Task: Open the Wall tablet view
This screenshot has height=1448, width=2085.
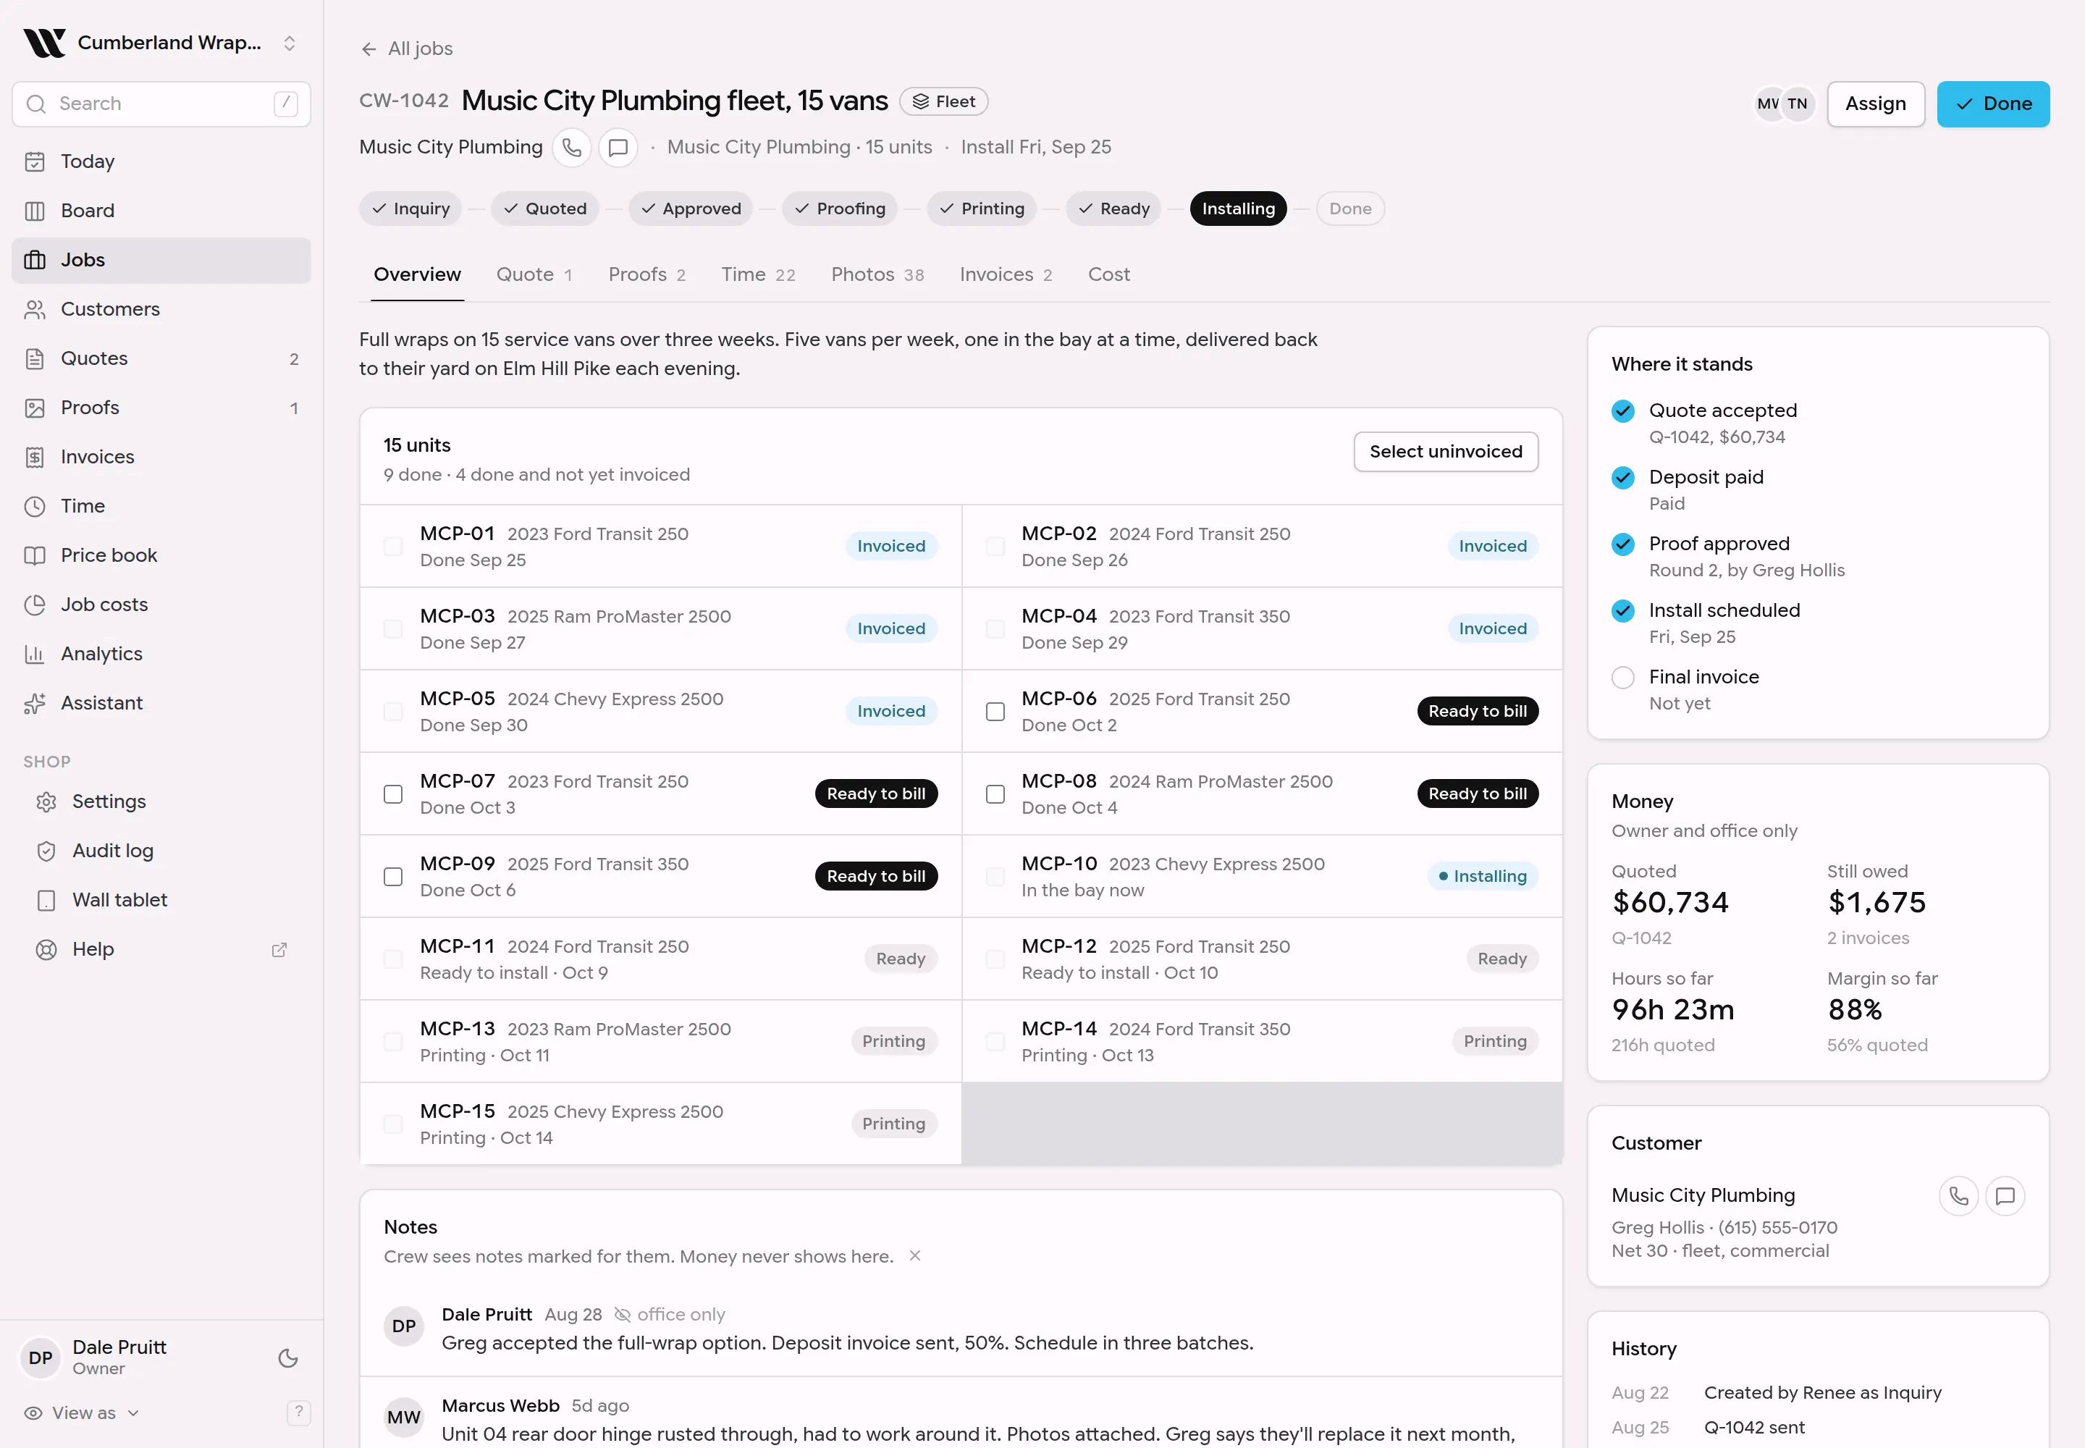Action: click(161, 900)
